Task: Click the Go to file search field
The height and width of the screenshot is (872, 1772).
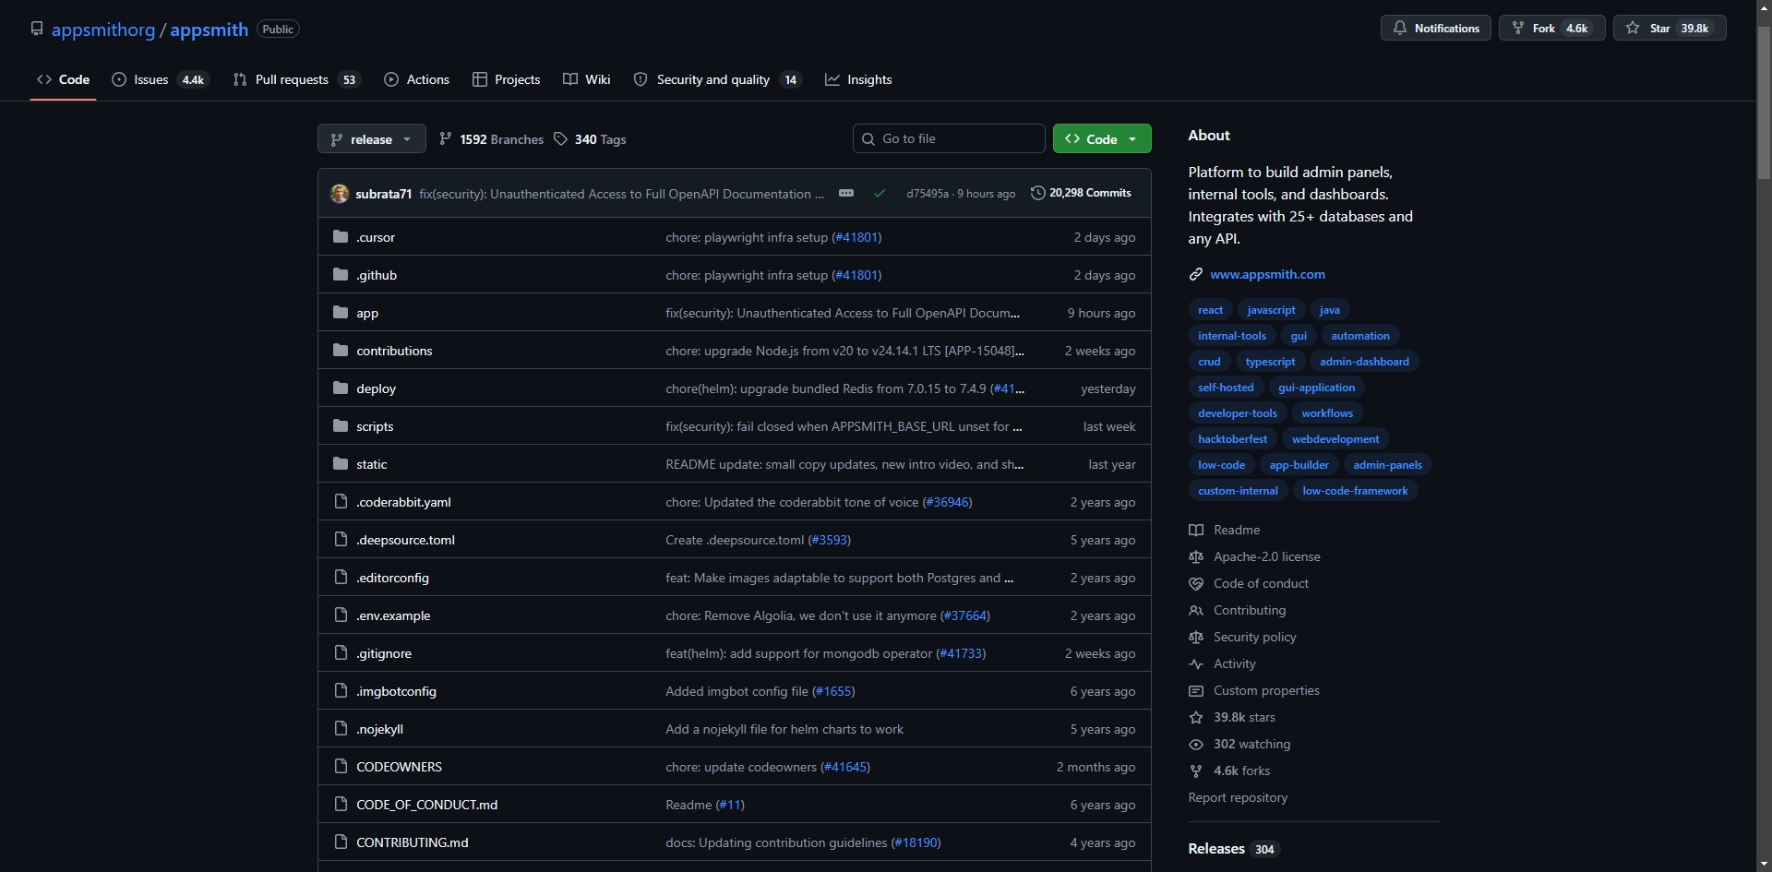Action: tap(949, 139)
